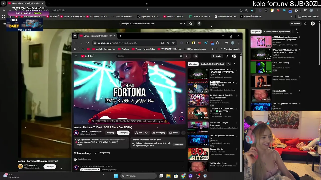This screenshot has width=321, height=180.
Task: Select Wszystkie chip in background window
Action: (256, 32)
